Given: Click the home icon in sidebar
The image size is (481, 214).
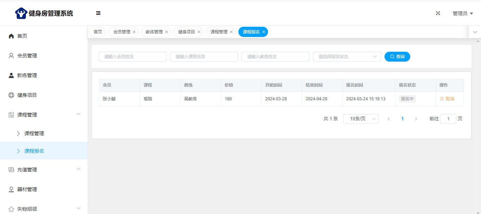Looking at the screenshot, I should (11, 36).
